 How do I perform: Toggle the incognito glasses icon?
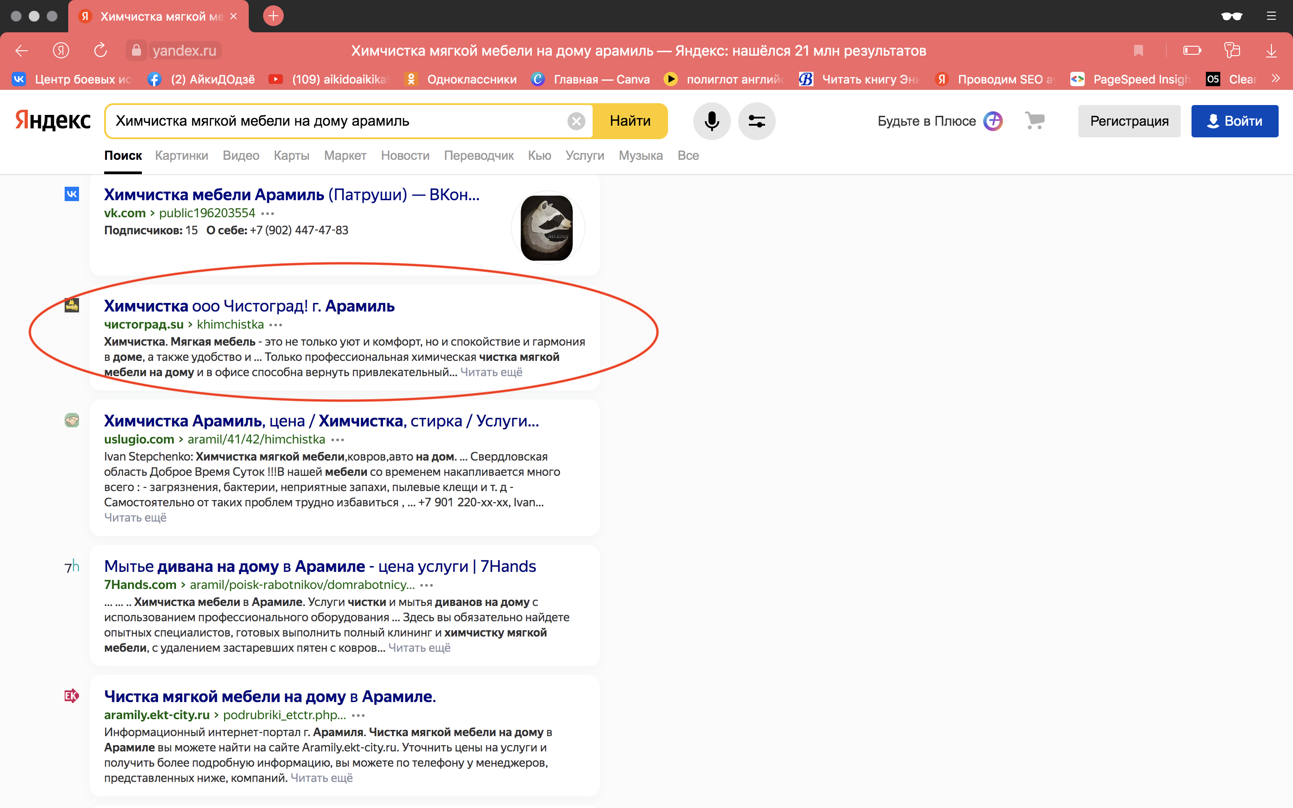(1231, 16)
